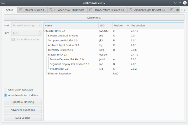Select the Ambient Light Bricklet 3.0 tree row
The height and width of the screenshot is (125, 188).
114,45
